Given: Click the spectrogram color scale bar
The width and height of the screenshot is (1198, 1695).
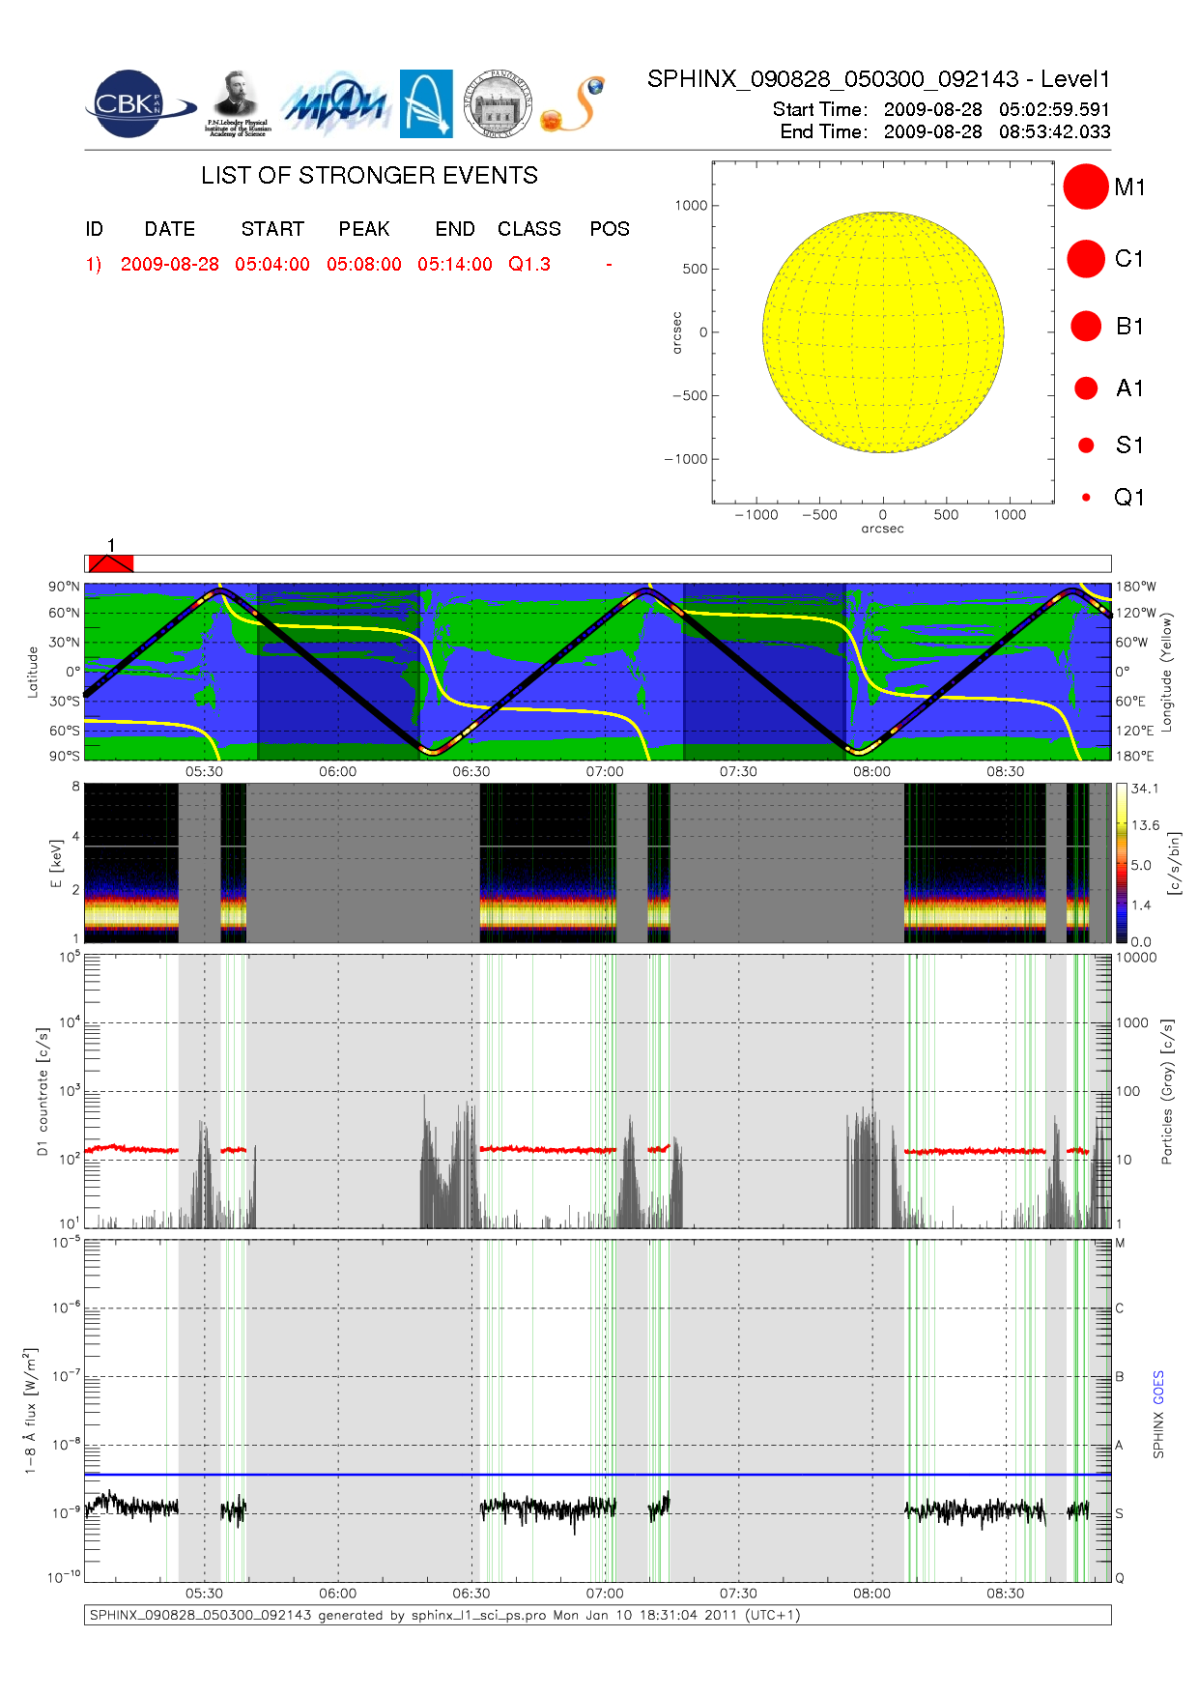Looking at the screenshot, I should pyautogui.click(x=1121, y=863).
